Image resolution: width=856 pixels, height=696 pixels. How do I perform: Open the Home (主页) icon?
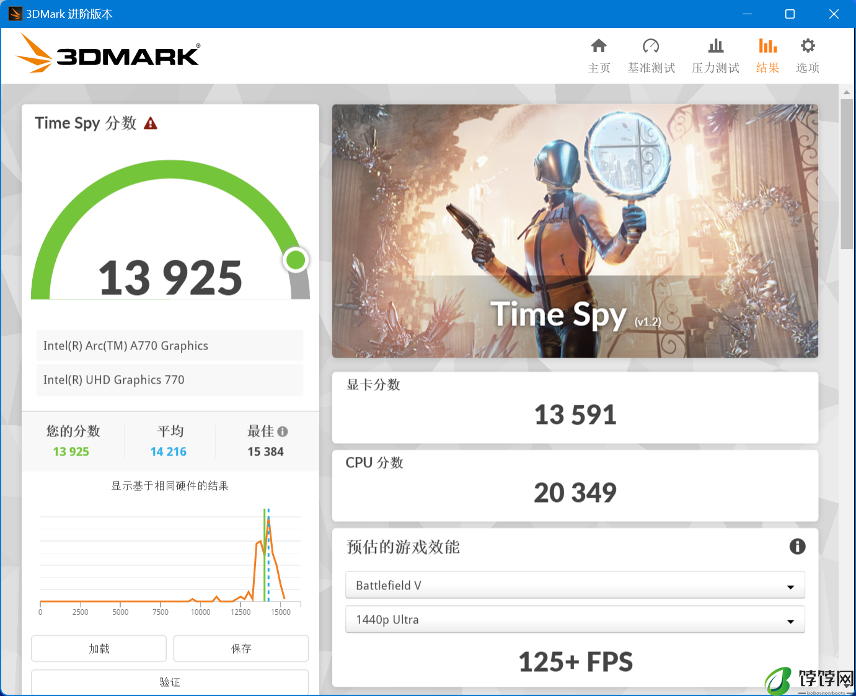coord(599,46)
